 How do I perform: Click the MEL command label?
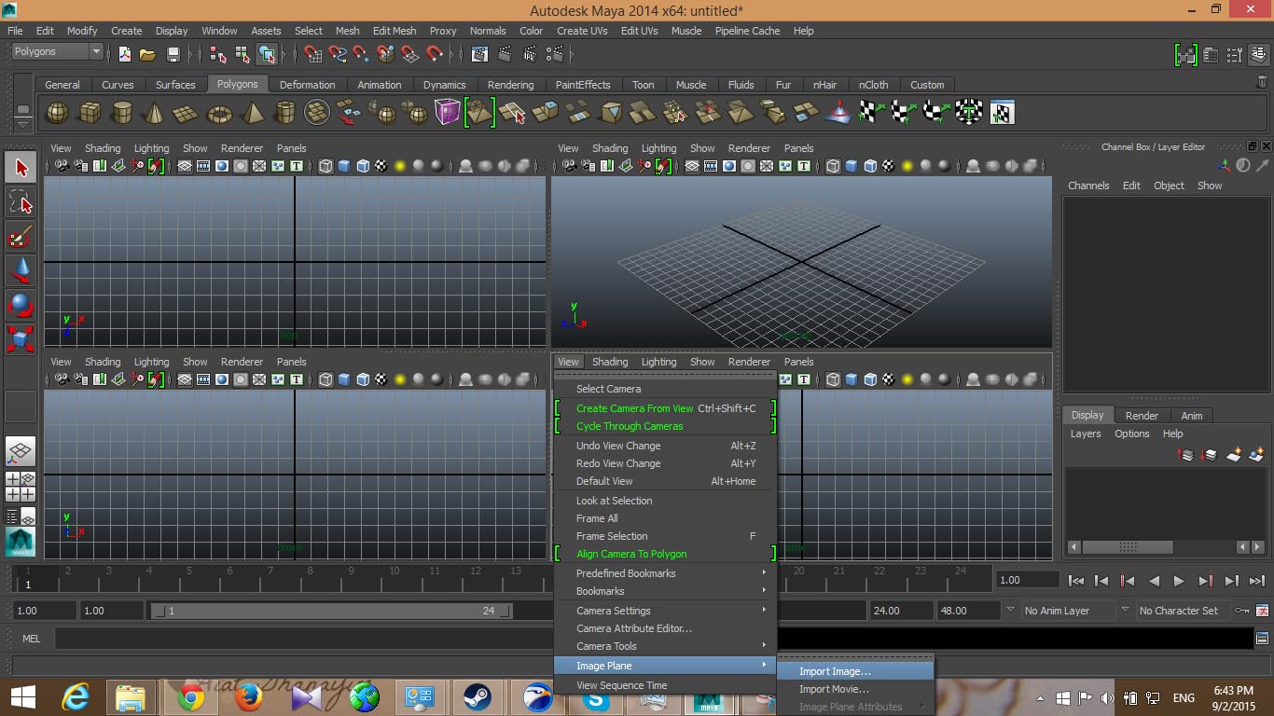pos(32,639)
